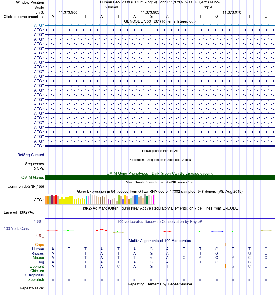Image resolution: width=275 pixels, height=295 pixels.
Task: Open the 'RefSeq genes from NCBI' track title
Action: tap(160, 151)
